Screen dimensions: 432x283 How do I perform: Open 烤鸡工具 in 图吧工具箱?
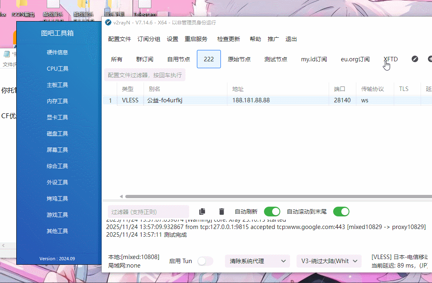(57, 198)
